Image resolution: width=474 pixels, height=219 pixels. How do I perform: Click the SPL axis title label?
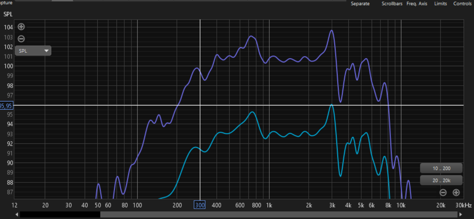pyautogui.click(x=8, y=14)
